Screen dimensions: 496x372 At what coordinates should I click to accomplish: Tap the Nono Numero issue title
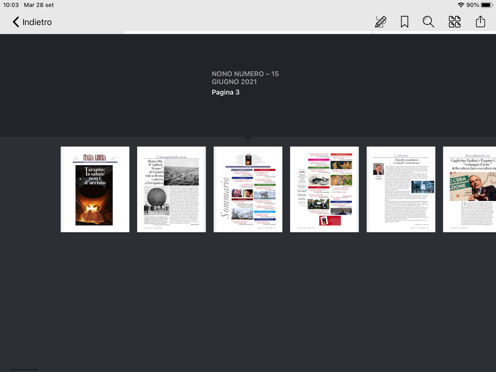click(245, 78)
